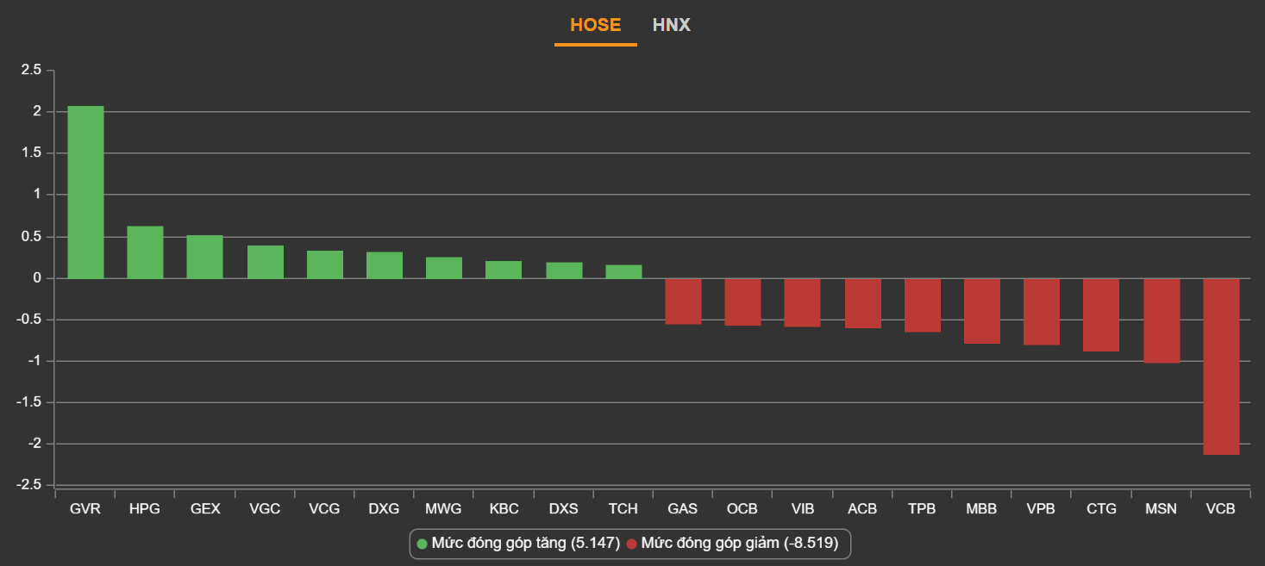
Task: Toggle the 'Mức đóng góp tăng' legend series
Action: point(525,544)
